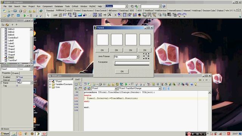Select the arrow pointer in component palette
Viewport: 242px width, 136px height.
coord(48,15)
